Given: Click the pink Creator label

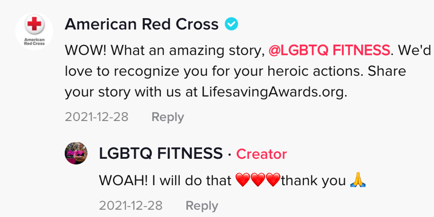Looking at the screenshot, I should click(261, 154).
